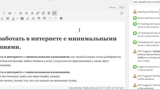Switch to the Text editor tab
The height and width of the screenshot is (90, 160).
coord(121,7)
